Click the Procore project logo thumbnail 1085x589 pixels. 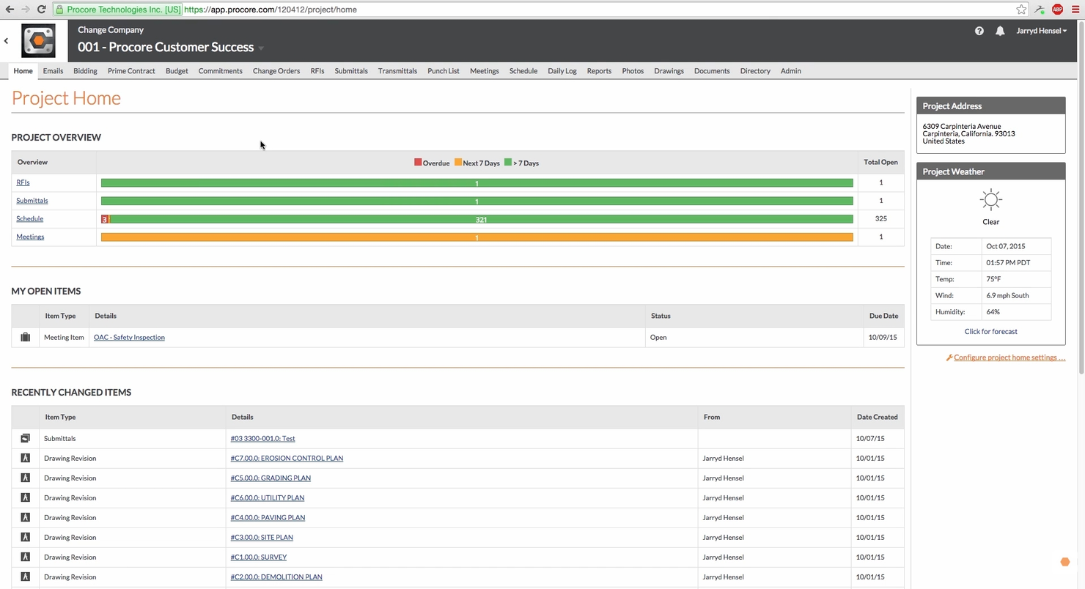38,40
